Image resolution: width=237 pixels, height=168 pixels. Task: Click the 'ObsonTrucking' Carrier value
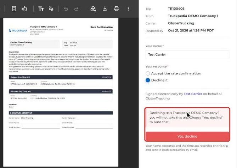click(181, 23)
